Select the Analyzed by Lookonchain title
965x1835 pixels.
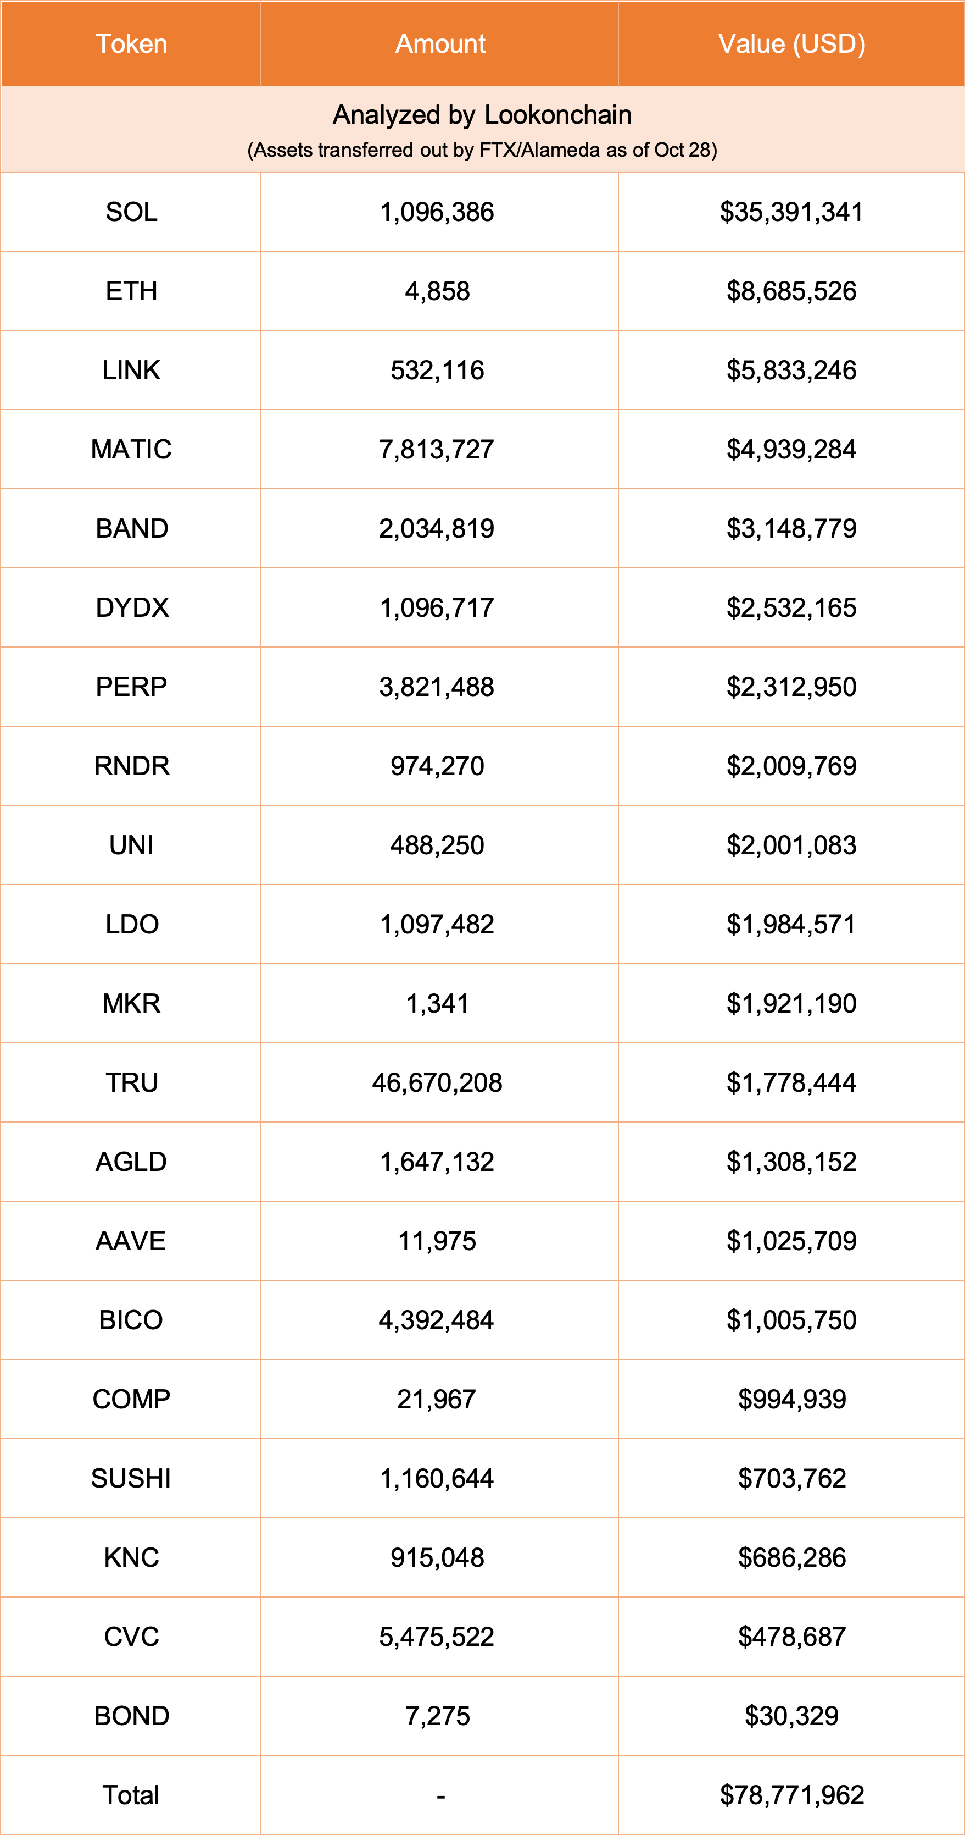point(482,115)
